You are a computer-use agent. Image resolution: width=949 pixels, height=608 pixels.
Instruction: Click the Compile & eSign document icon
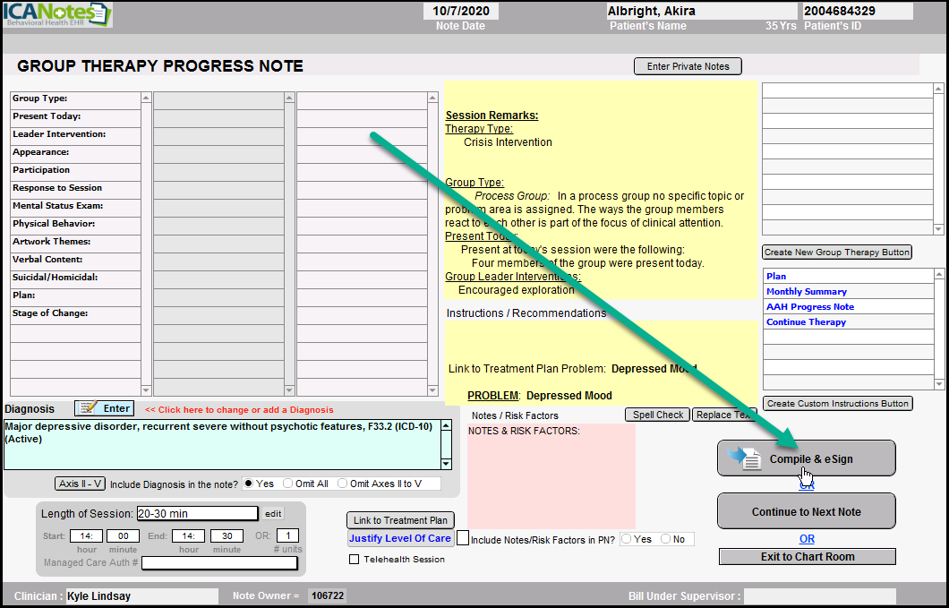pyautogui.click(x=745, y=458)
